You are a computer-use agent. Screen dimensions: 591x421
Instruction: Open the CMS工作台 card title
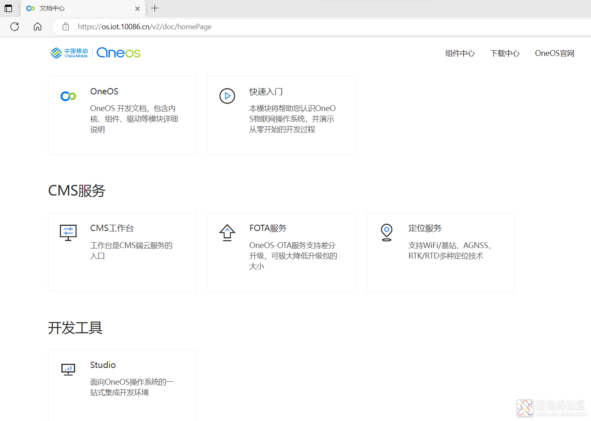click(x=112, y=228)
